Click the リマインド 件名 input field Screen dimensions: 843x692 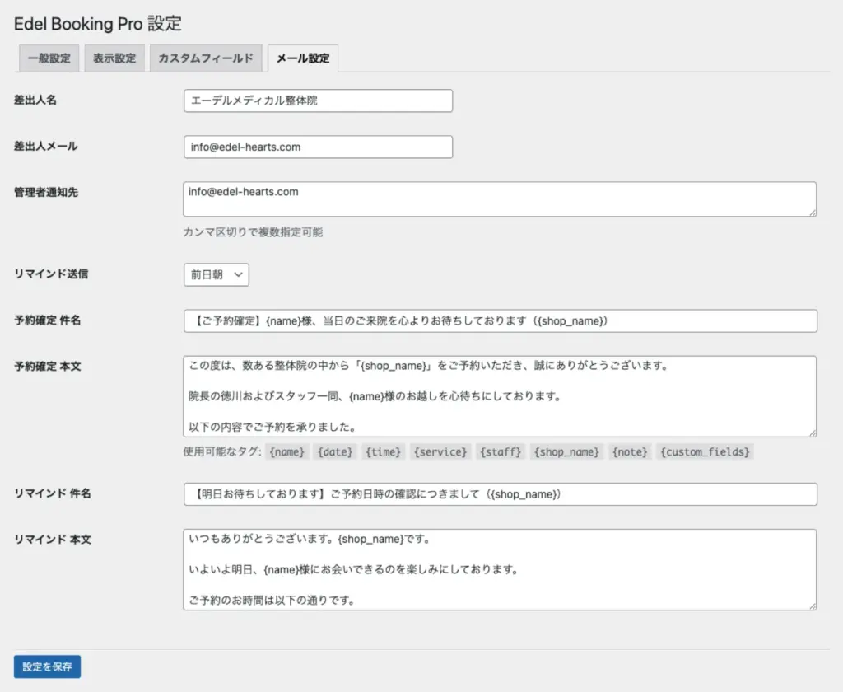[x=500, y=494]
